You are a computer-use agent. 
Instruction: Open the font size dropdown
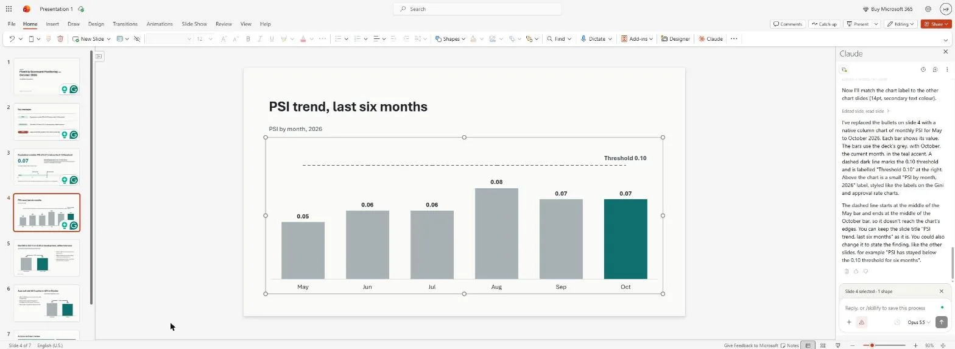211,39
